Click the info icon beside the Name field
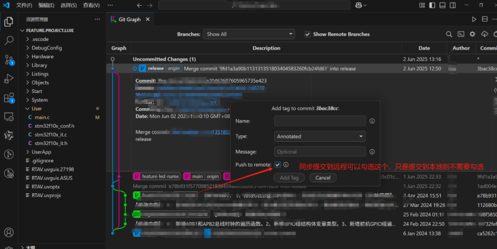The height and width of the screenshot is (249, 497). [x=372, y=121]
